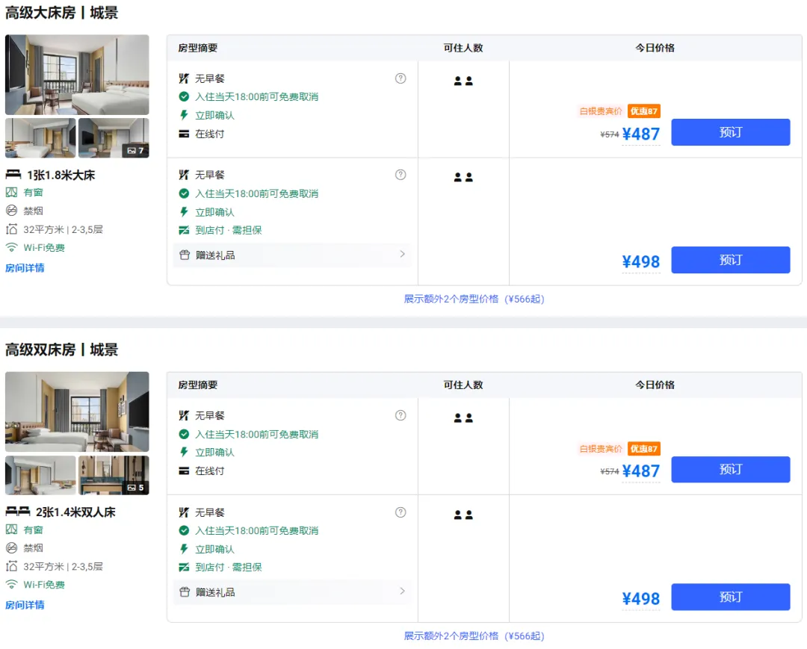
Task: Book the ¥487 高级双床房 rate
Action: (730, 470)
